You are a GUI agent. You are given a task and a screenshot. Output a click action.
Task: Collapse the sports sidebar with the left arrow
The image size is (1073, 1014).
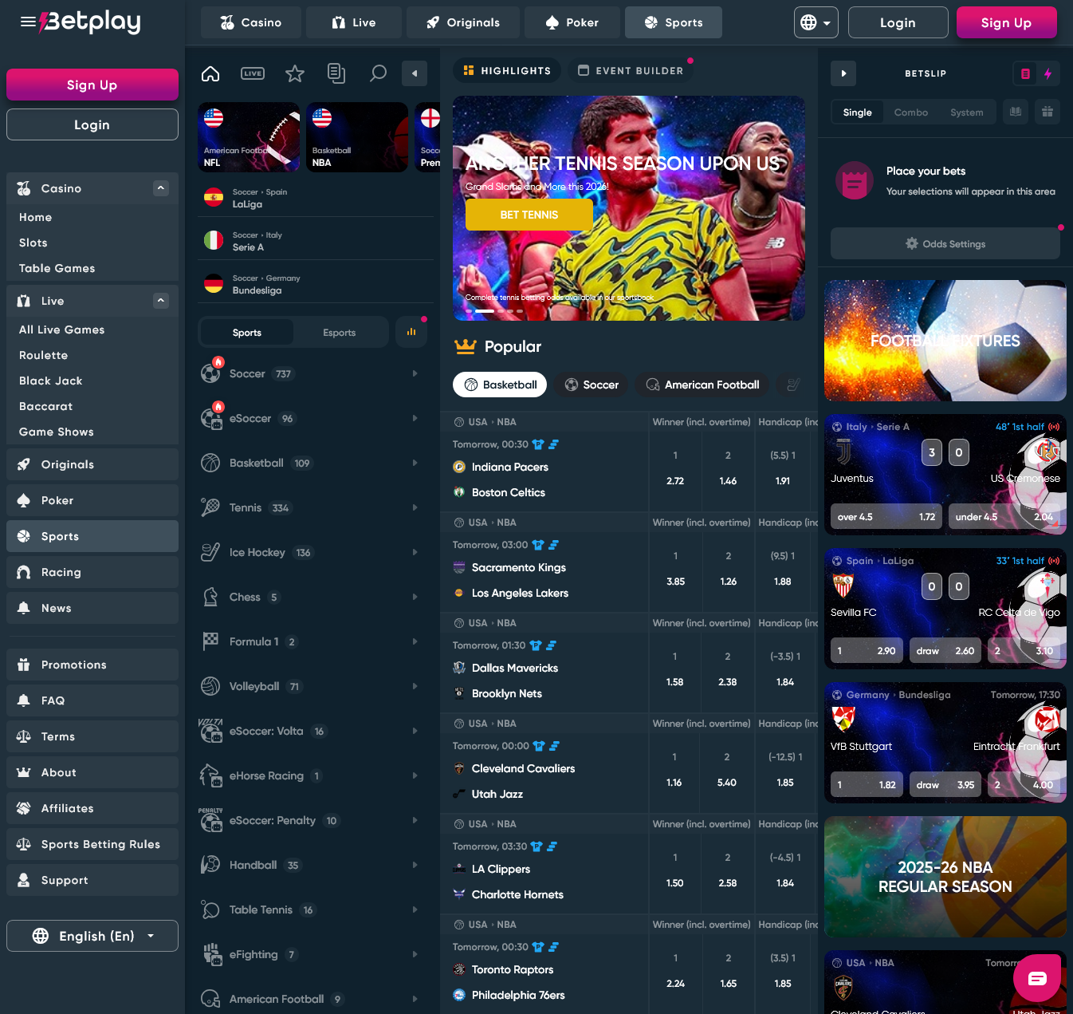[415, 73]
